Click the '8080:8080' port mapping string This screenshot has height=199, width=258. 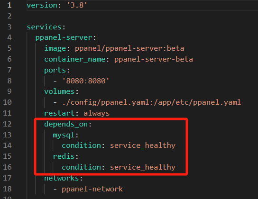click(86, 81)
